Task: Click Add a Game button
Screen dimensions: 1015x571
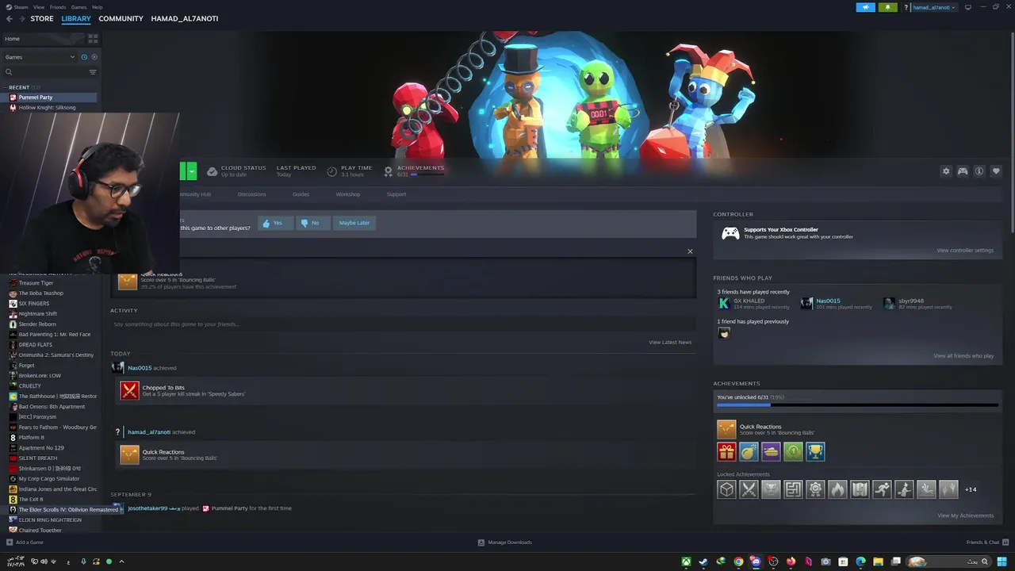Action: (x=25, y=542)
